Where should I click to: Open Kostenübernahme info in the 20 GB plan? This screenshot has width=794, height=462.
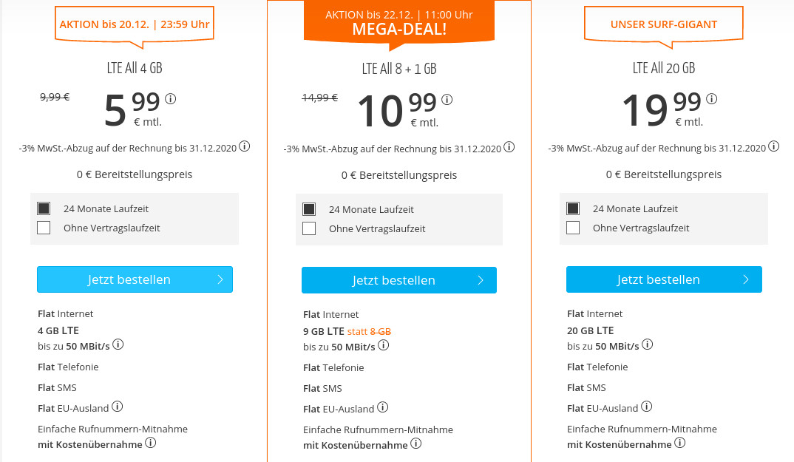pos(679,444)
